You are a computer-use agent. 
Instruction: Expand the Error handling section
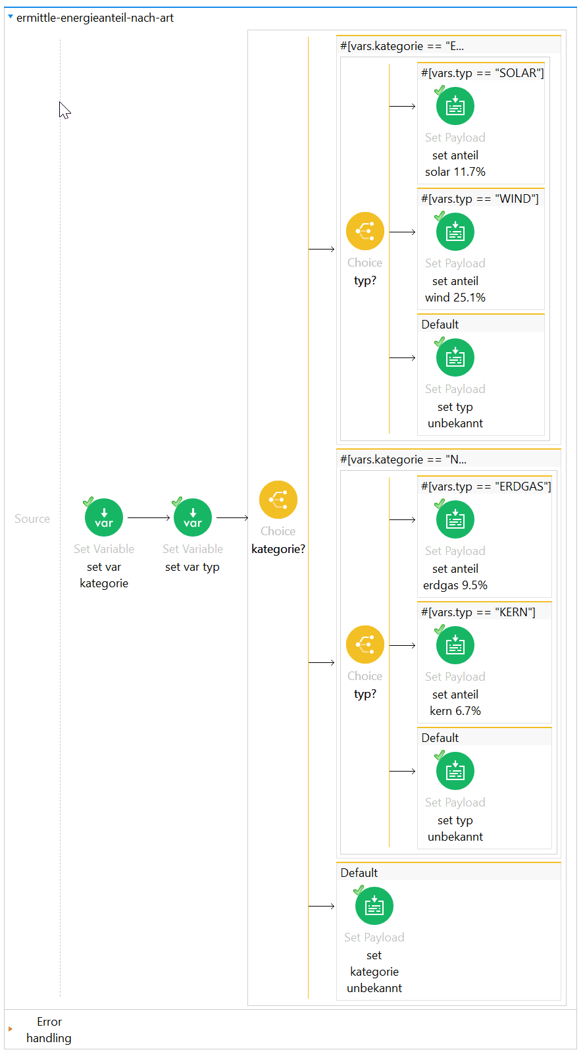[11, 1029]
